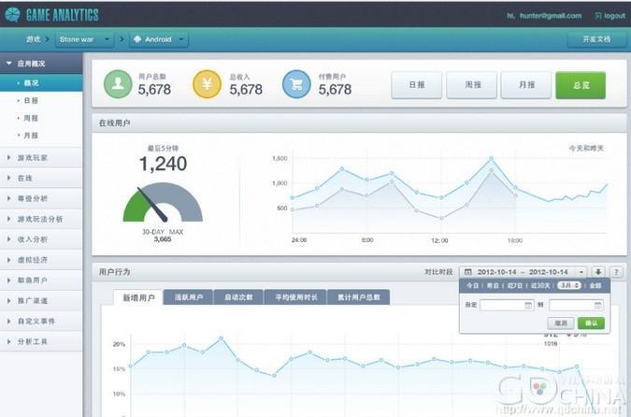The height and width of the screenshot is (417, 631).
Task: Expand the 游戏玩法分析 sidebar section
Action: tap(41, 219)
